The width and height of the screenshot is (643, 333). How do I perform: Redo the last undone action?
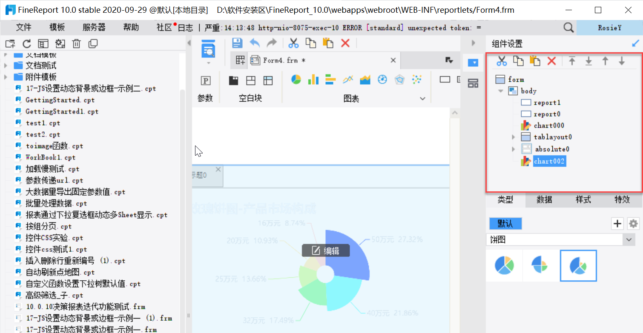(x=271, y=43)
